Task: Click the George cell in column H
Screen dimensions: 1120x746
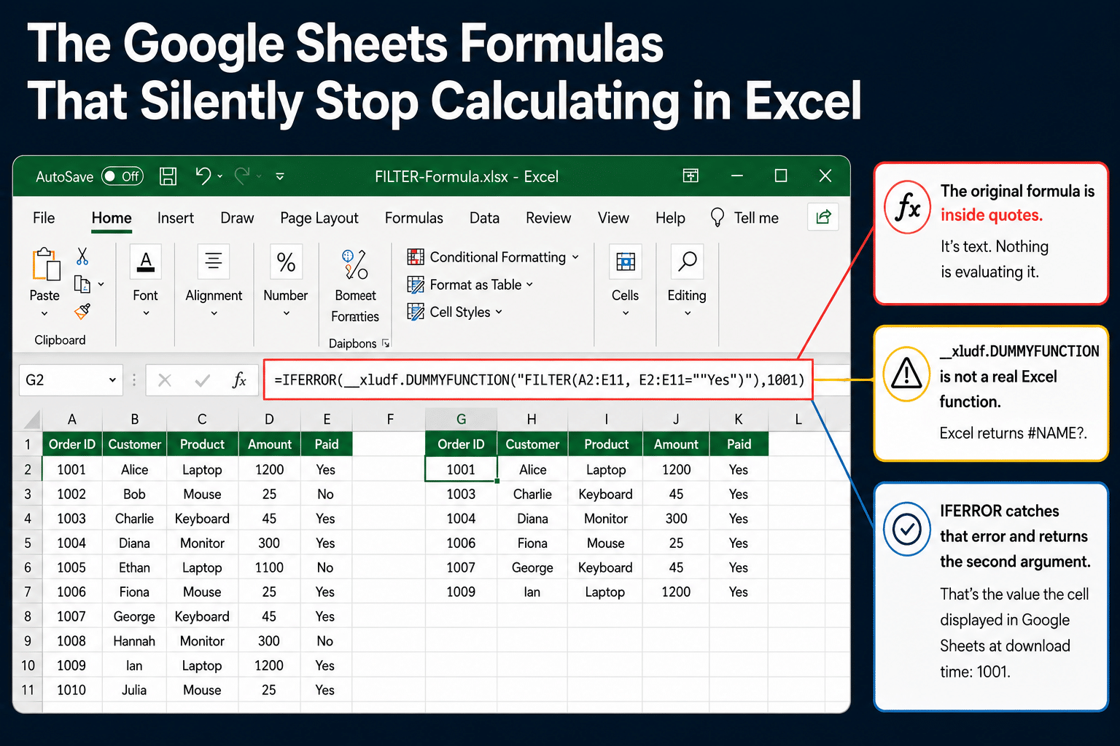Action: click(532, 568)
